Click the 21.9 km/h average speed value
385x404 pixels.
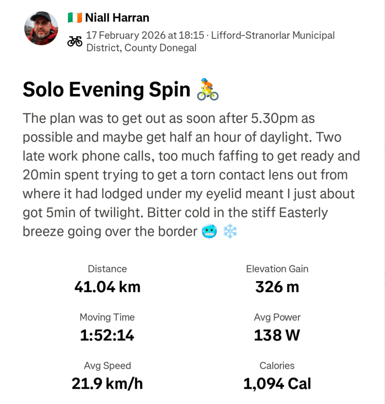[x=107, y=383]
